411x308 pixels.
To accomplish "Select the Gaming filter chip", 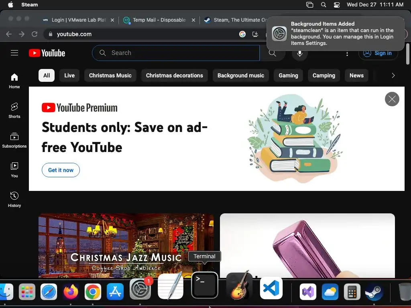I will click(288, 75).
